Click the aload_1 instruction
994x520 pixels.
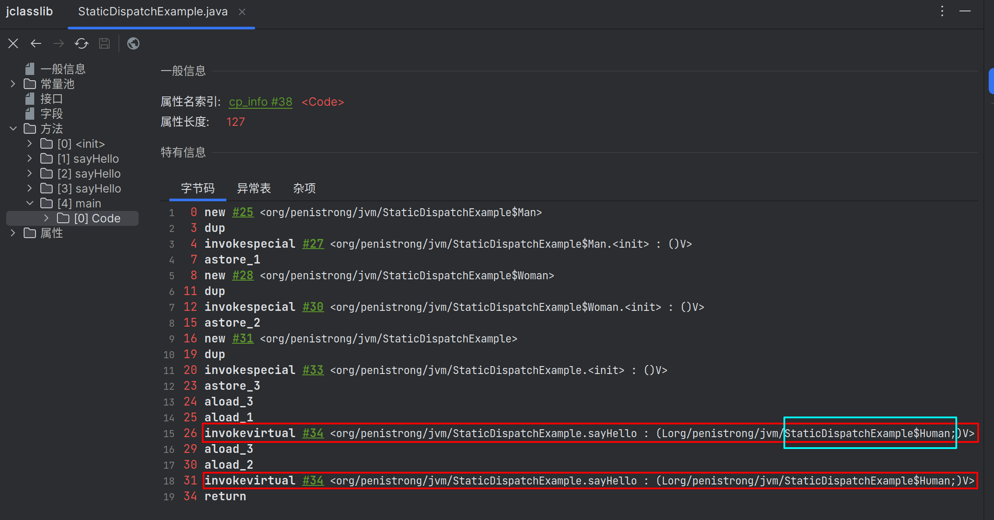[x=229, y=417]
